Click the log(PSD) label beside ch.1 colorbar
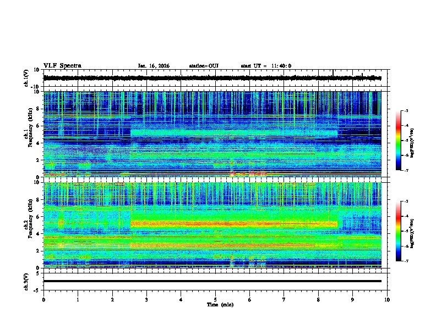This screenshot has width=436, height=336. [412, 143]
